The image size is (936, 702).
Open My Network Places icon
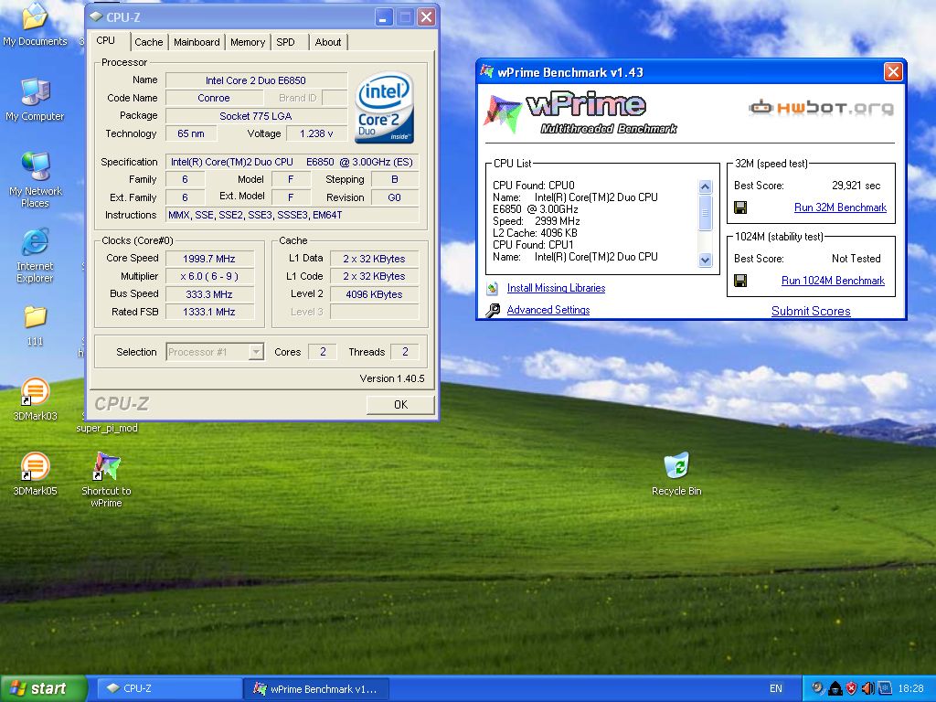(x=35, y=179)
